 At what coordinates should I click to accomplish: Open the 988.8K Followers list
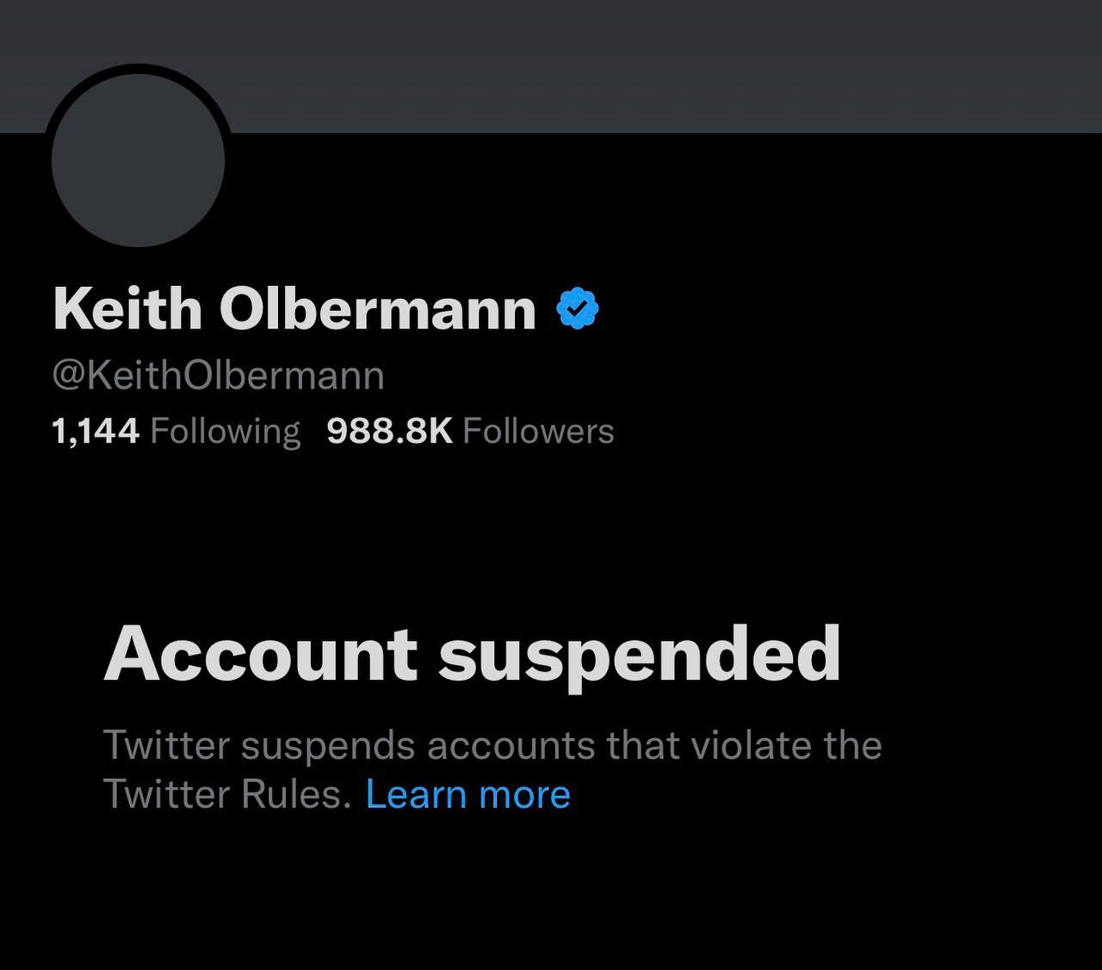click(x=471, y=431)
